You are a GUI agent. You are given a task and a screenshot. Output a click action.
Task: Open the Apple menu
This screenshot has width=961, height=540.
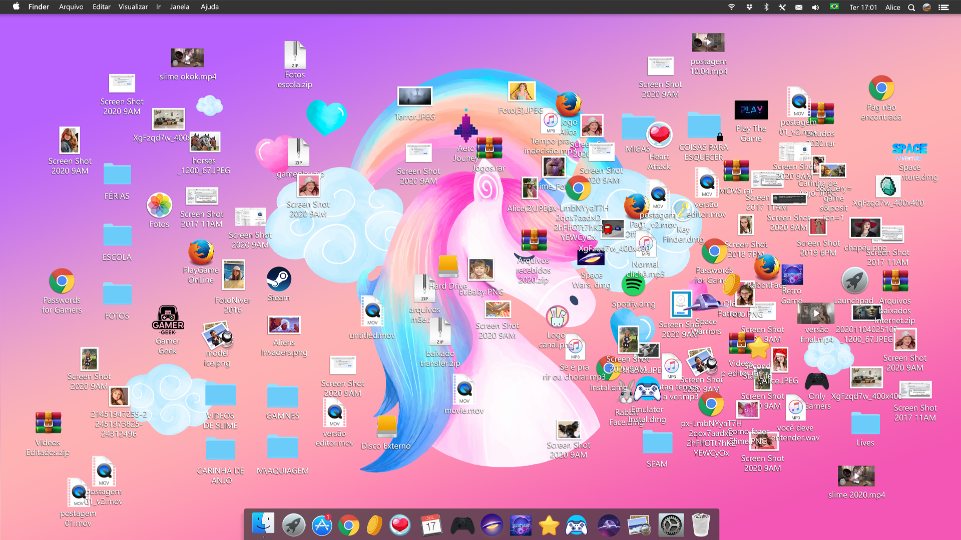[16, 7]
